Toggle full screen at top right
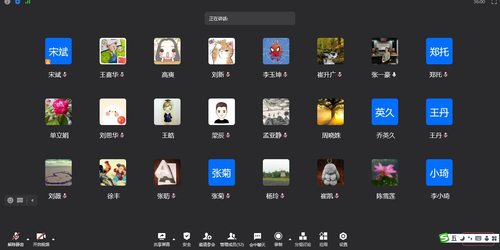The width and height of the screenshot is (500, 250). (494, 2)
